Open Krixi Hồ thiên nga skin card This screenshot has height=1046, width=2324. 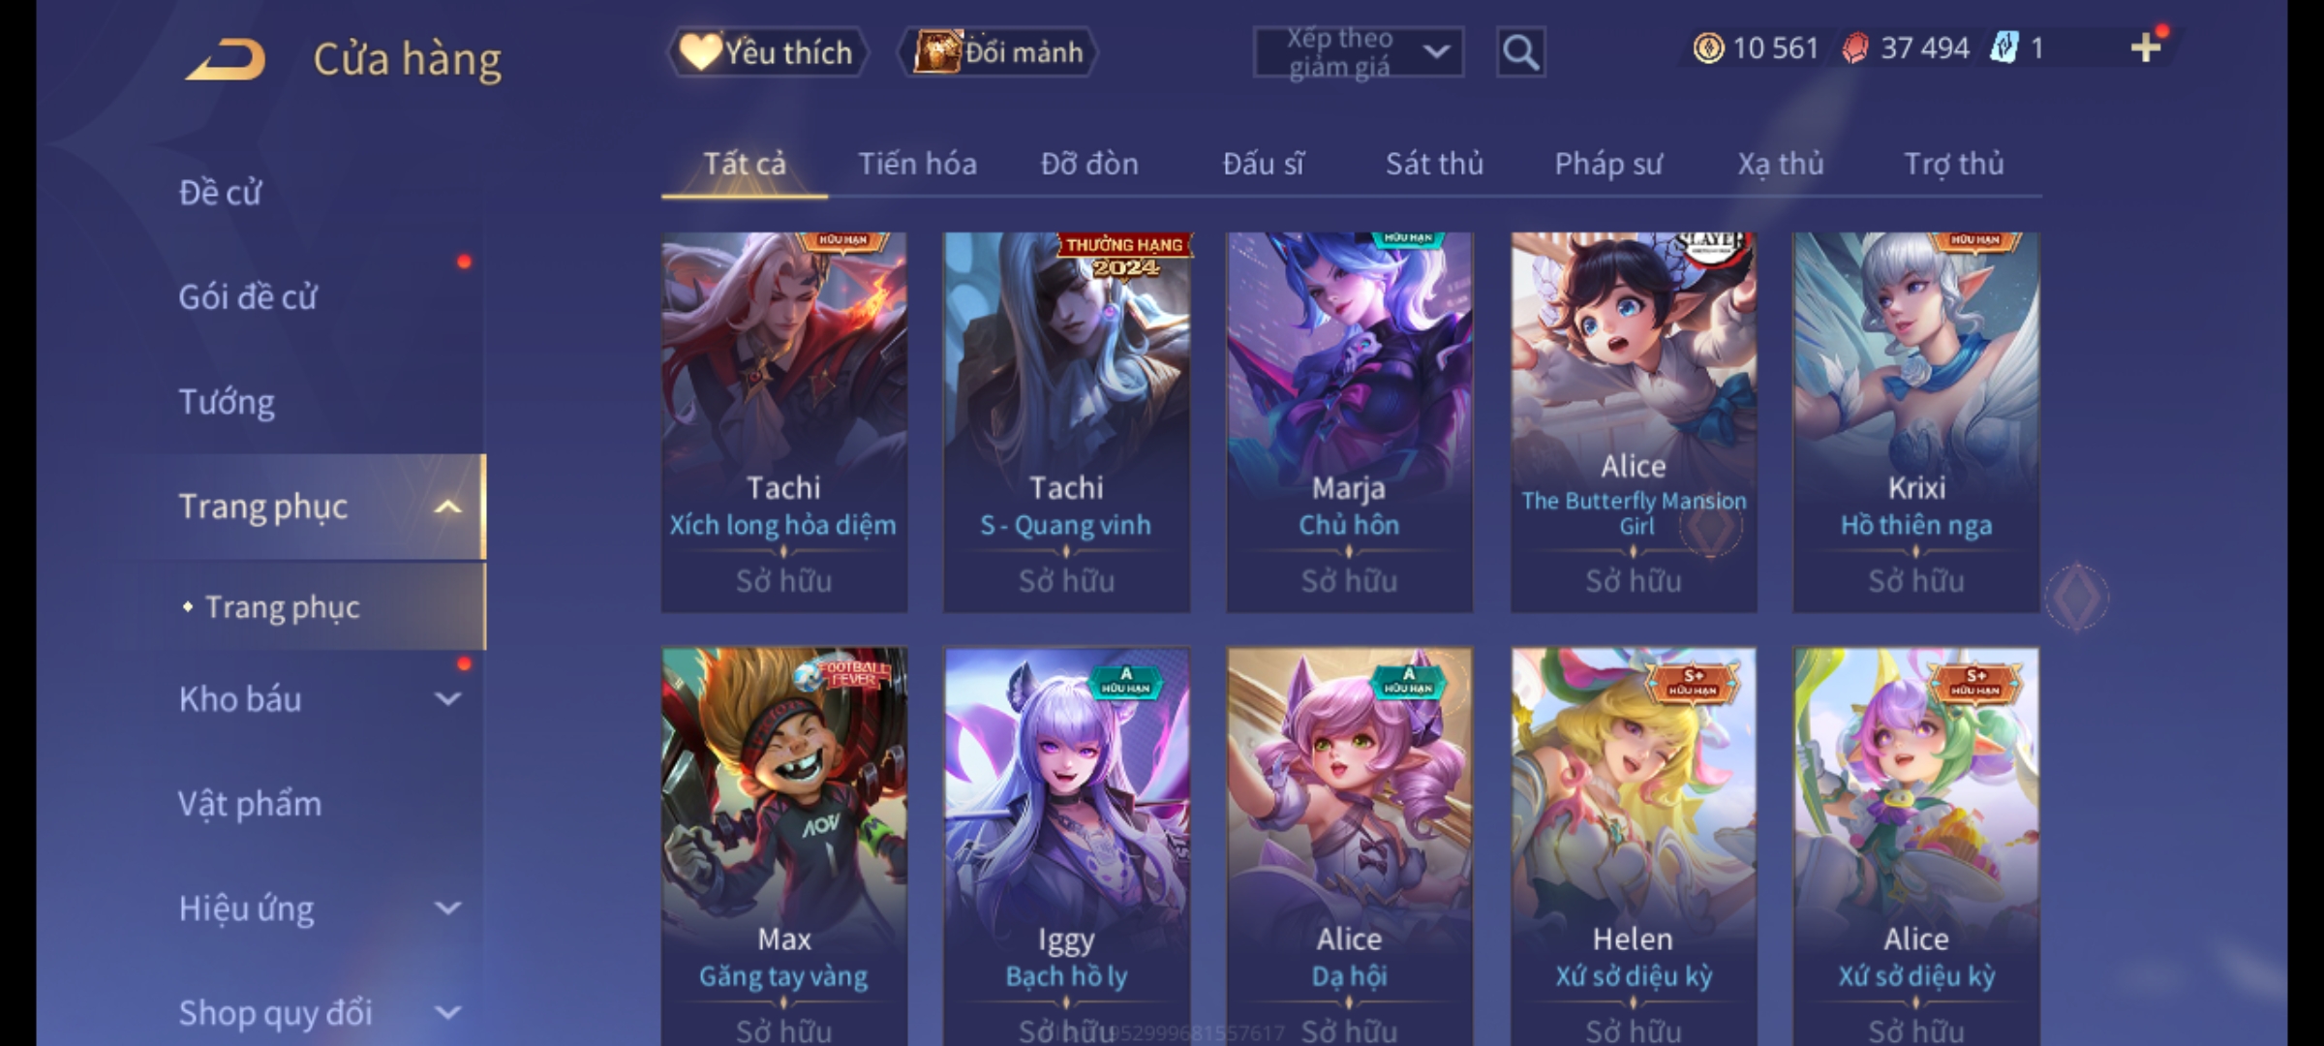click(x=1916, y=421)
